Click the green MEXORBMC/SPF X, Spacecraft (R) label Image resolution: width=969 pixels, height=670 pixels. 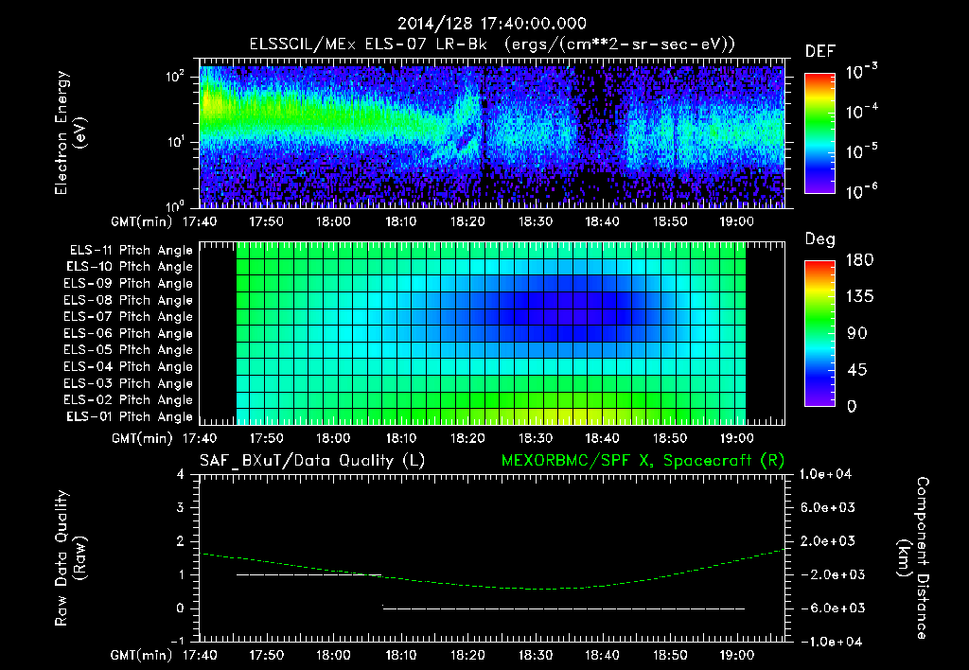pyautogui.click(x=643, y=461)
